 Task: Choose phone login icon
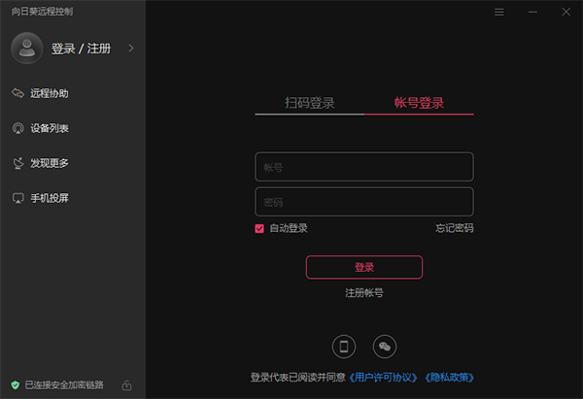pos(344,347)
